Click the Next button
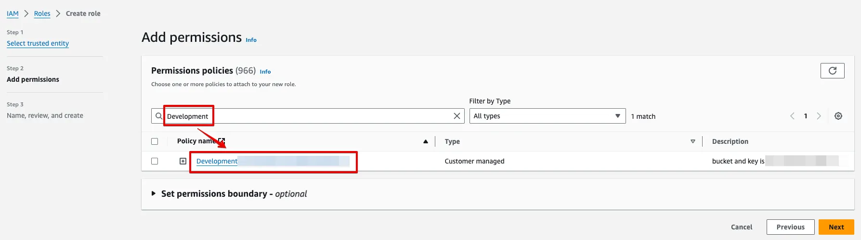The width and height of the screenshot is (861, 240). tap(836, 227)
